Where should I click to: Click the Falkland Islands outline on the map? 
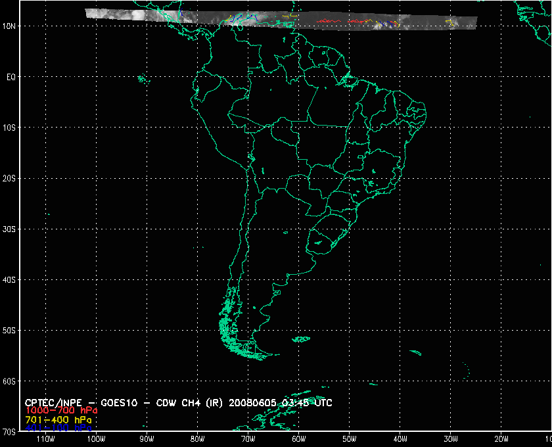(x=301, y=339)
